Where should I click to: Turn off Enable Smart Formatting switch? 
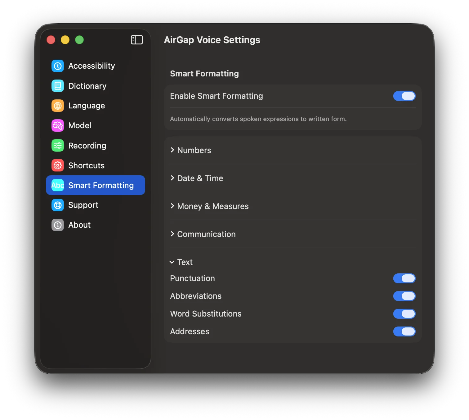404,96
